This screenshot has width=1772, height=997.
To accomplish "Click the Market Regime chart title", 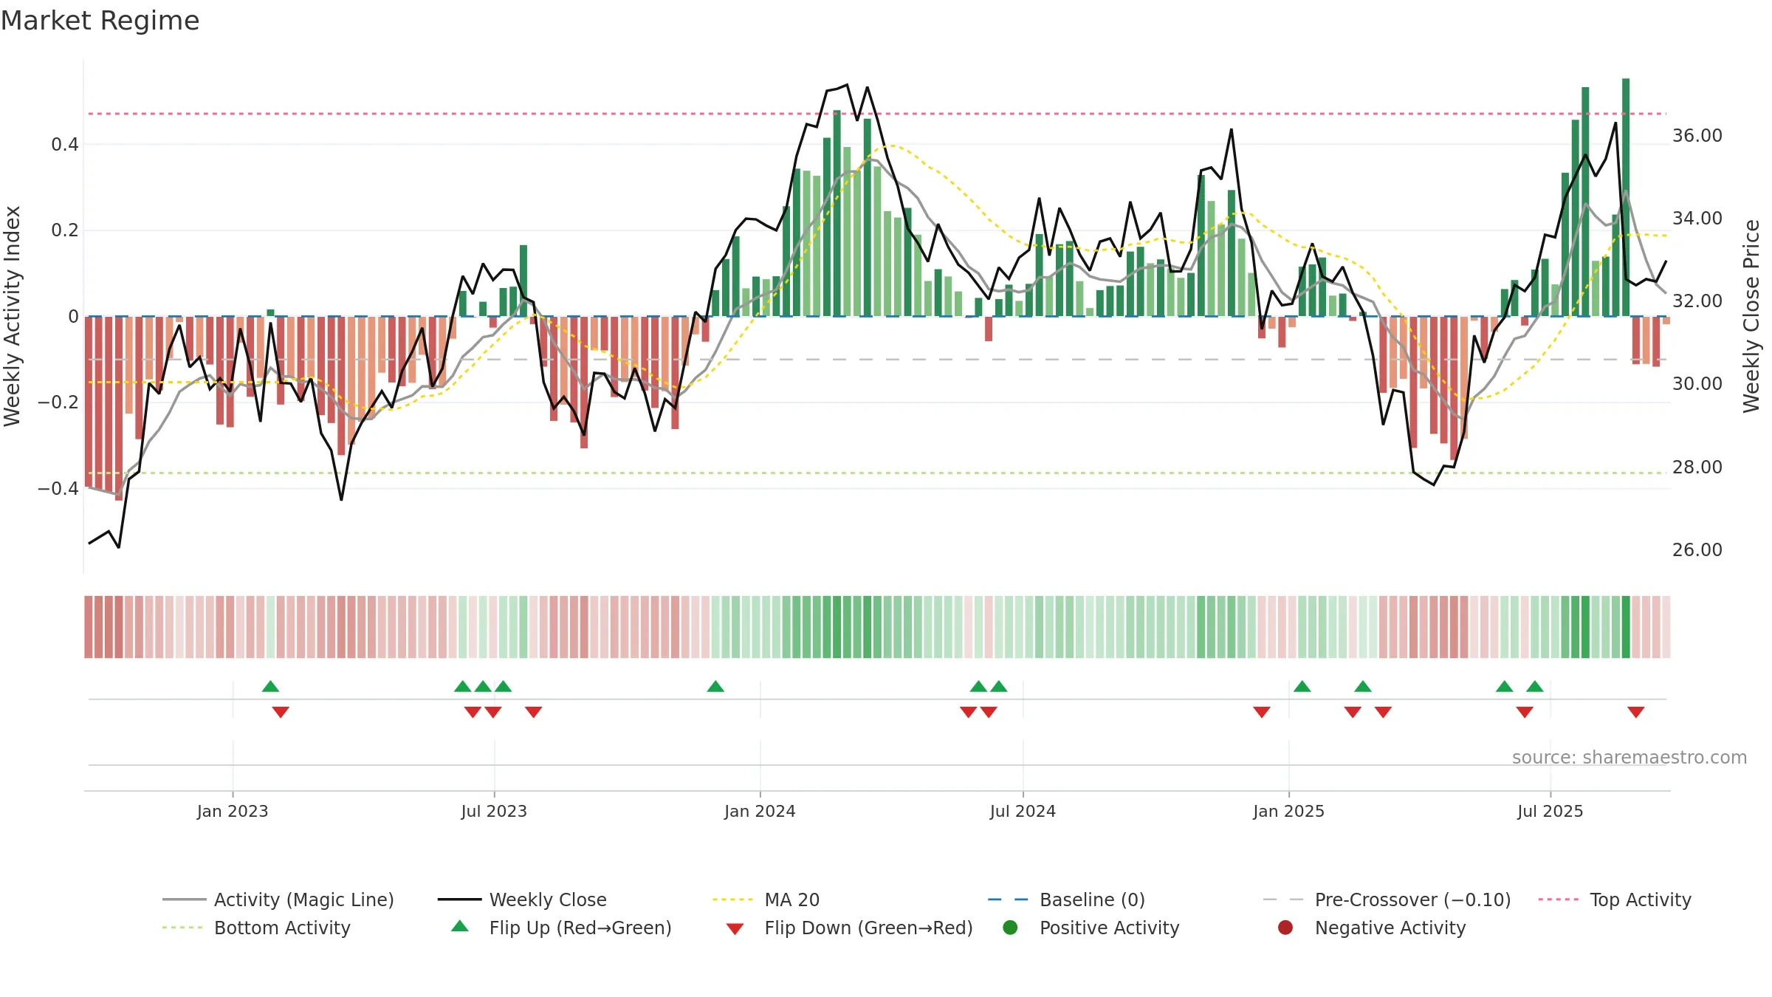I will (x=100, y=21).
